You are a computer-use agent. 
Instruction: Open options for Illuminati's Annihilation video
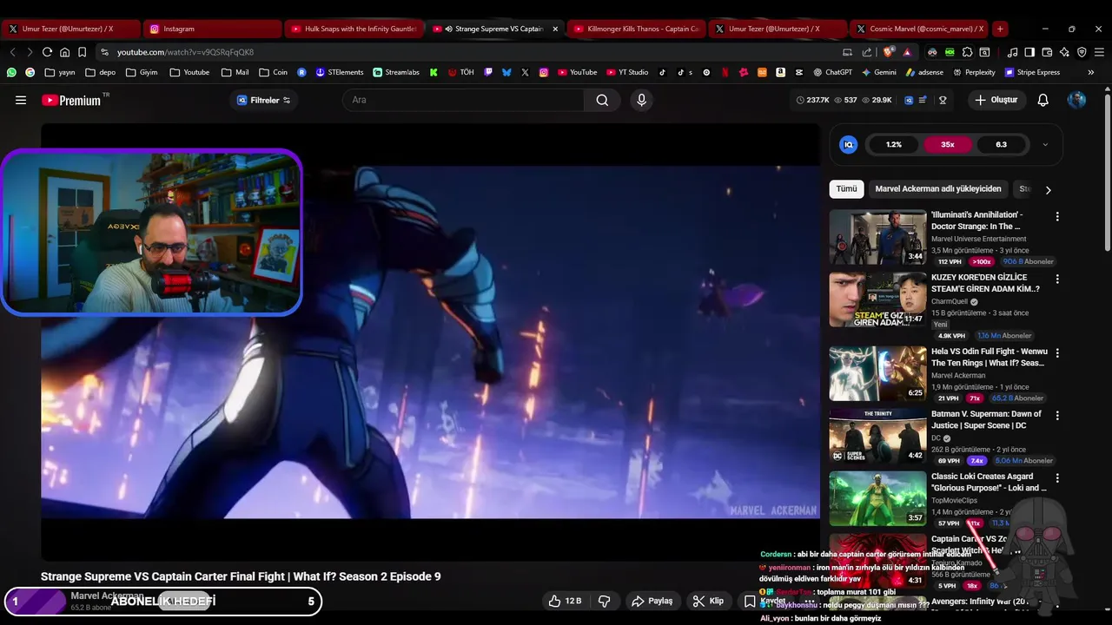(1057, 216)
